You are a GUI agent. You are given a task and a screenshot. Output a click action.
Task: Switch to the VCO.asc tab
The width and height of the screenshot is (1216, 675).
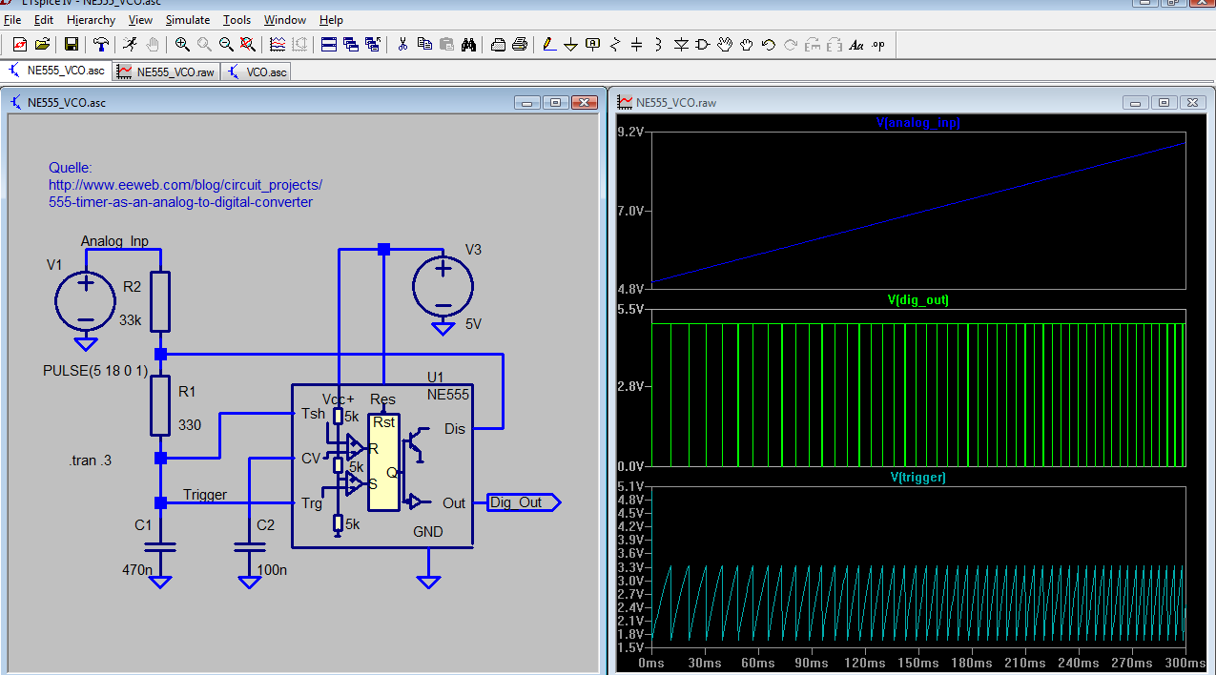[x=258, y=72]
